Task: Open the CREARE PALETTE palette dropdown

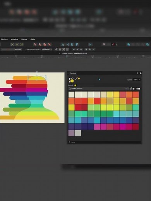Action: point(98,89)
